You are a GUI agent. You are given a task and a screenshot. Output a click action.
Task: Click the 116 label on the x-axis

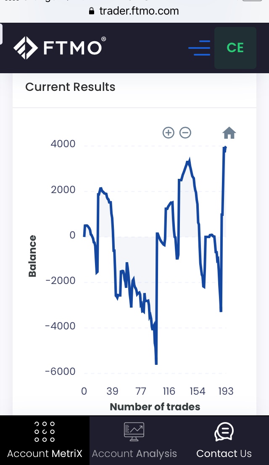point(169,391)
